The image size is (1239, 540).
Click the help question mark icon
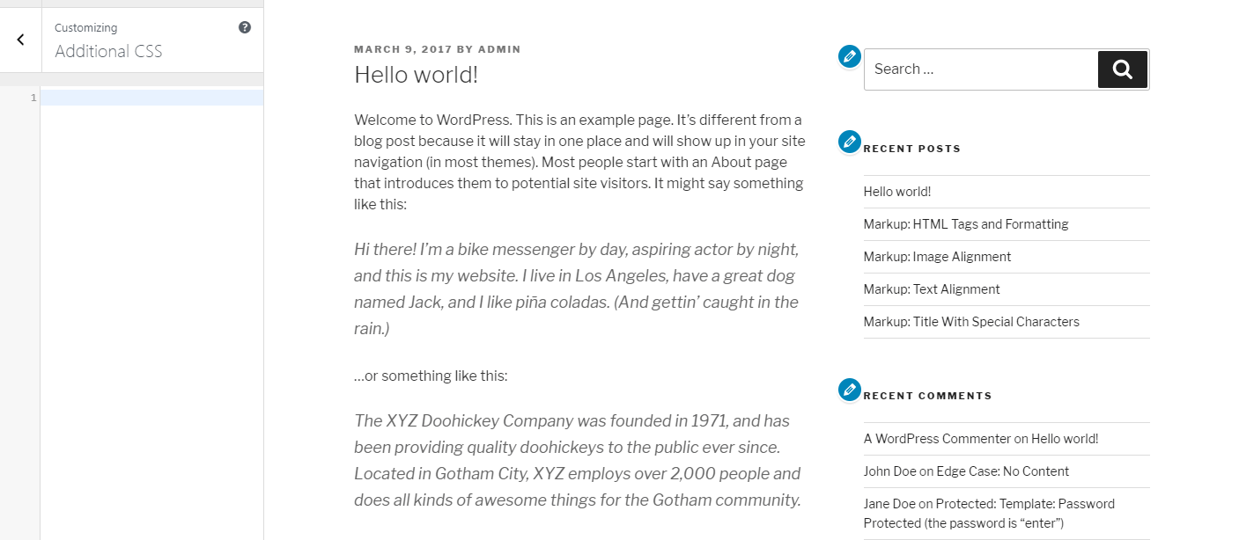pyautogui.click(x=244, y=27)
